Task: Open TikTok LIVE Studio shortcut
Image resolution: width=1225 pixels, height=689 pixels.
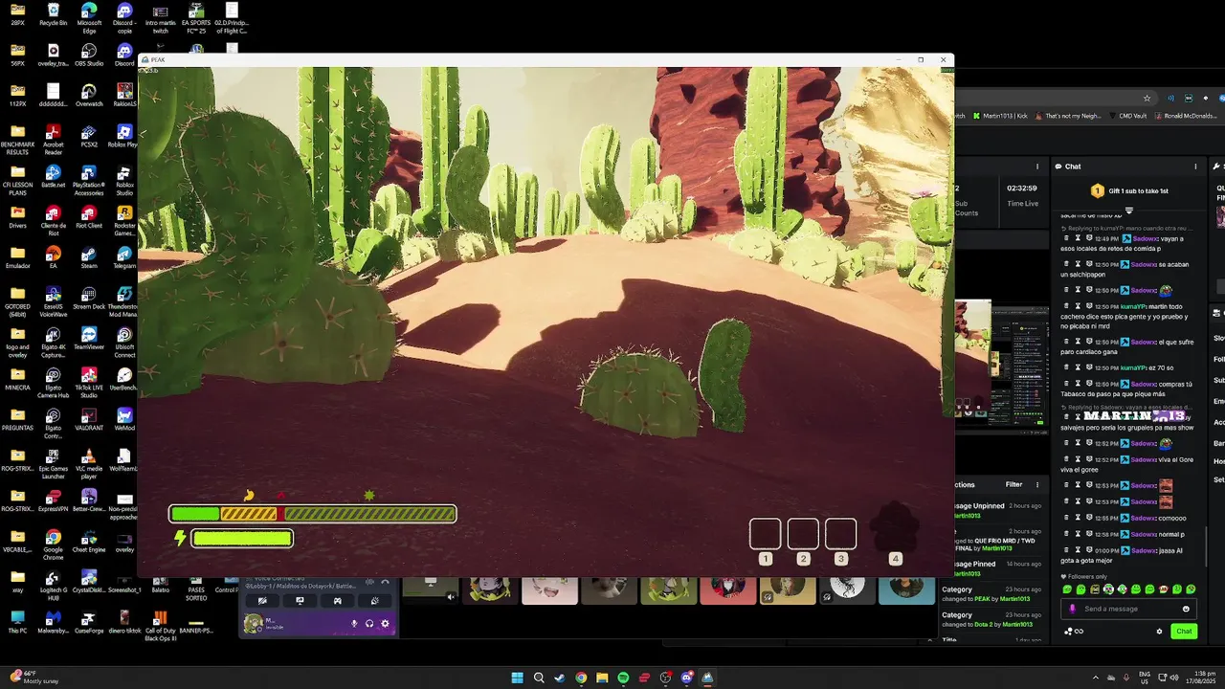Action: coord(89,382)
